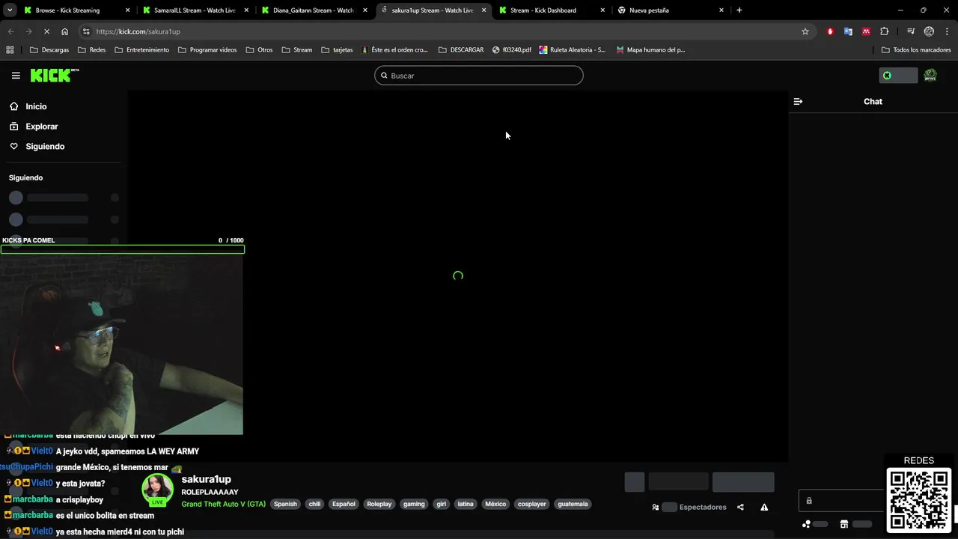
Task: Open the Extensions puzzle icon
Action: point(885,31)
